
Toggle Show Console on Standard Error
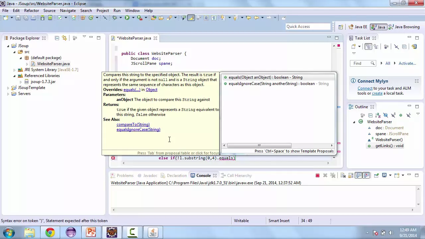click(x=366, y=175)
